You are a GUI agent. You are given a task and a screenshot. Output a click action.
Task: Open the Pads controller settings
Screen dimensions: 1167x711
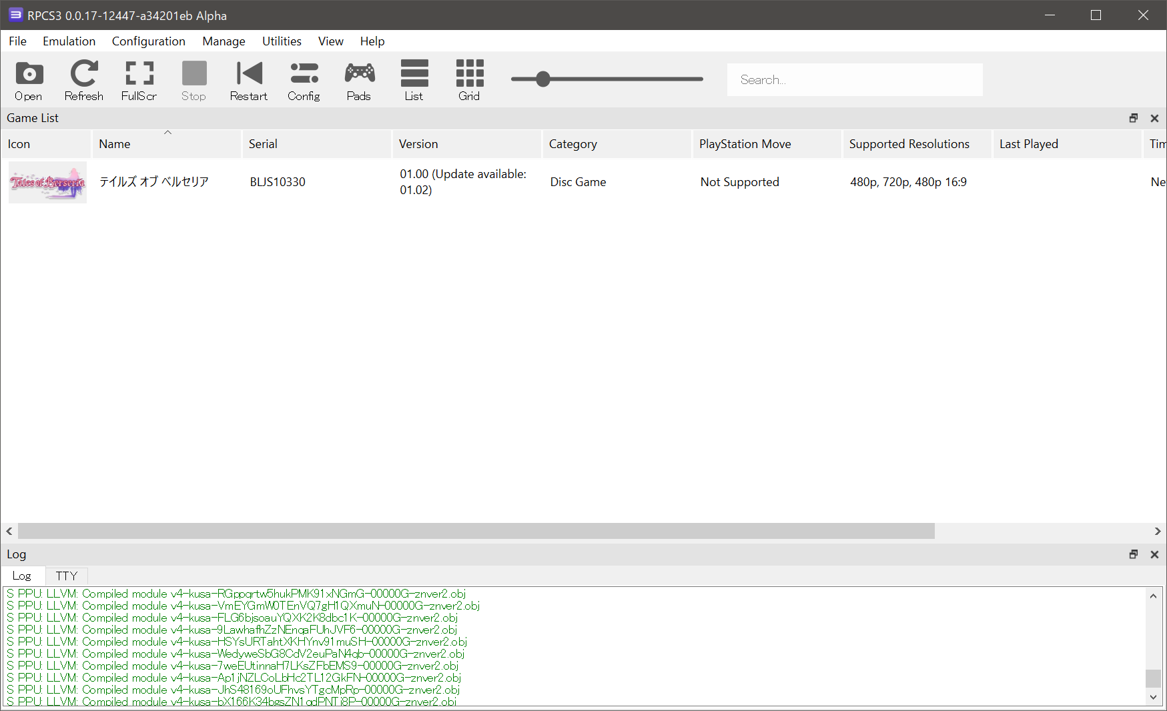pyautogui.click(x=360, y=81)
